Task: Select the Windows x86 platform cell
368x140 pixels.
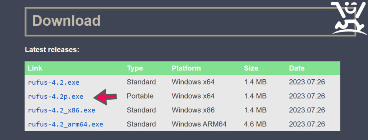Action: (x=193, y=110)
